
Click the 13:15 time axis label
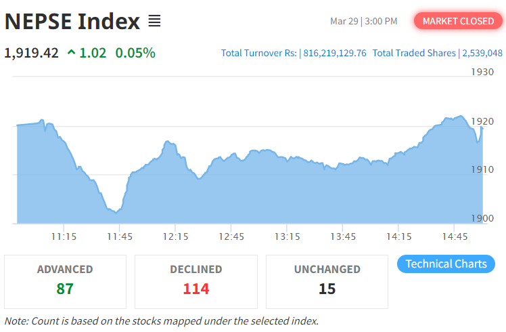click(x=287, y=236)
